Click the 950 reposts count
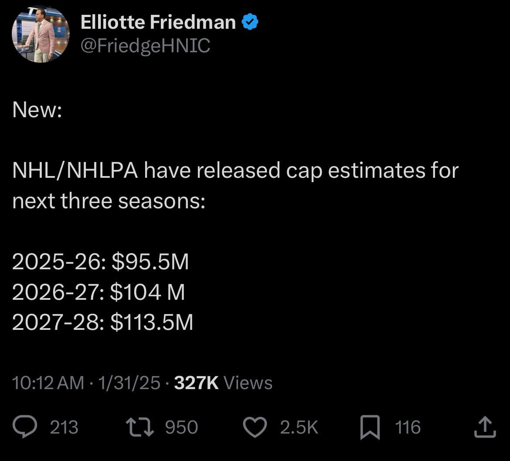 (x=181, y=427)
